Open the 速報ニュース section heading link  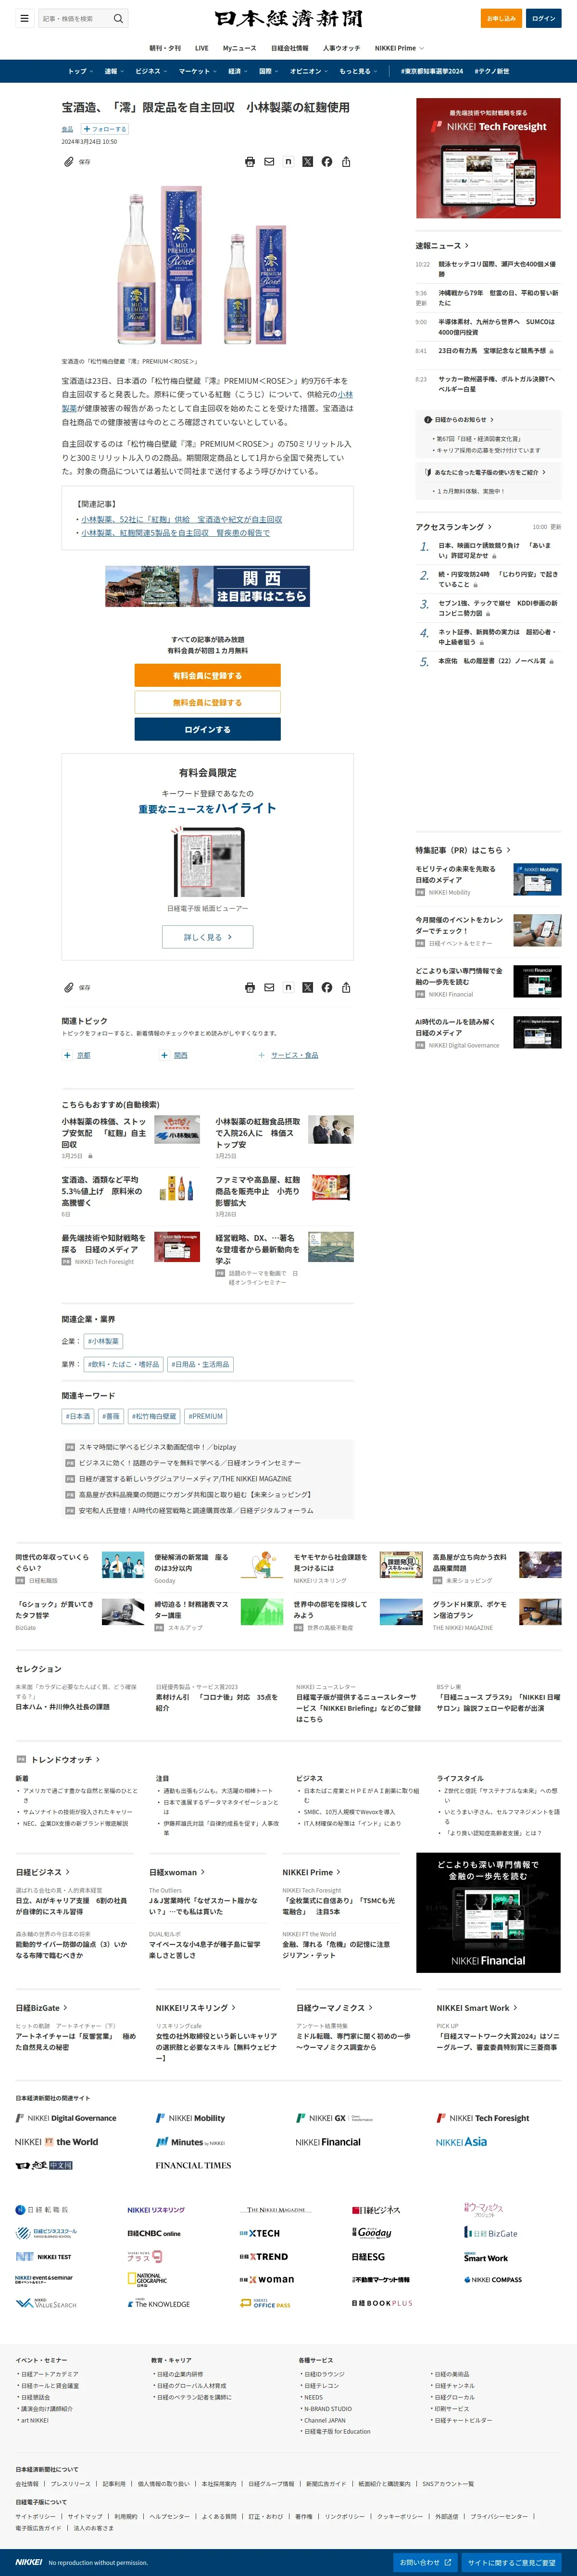(442, 245)
